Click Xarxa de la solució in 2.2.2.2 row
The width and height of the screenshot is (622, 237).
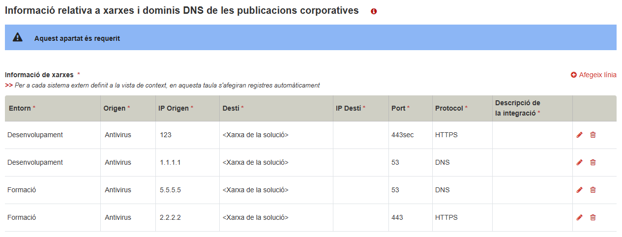click(255, 217)
